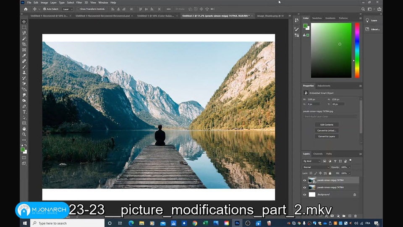403x227 pixels.
Task: Select the Horizontal Type tool
Action: 24,112
